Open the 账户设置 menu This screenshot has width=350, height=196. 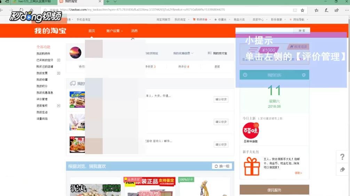click(x=114, y=31)
